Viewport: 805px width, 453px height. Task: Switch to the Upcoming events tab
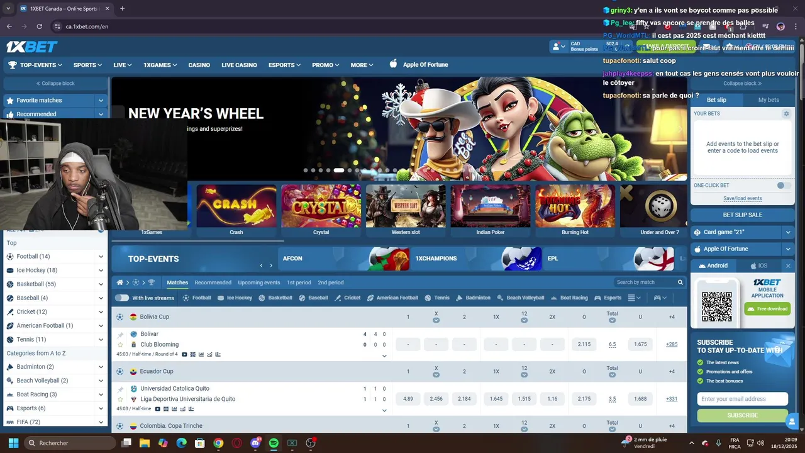click(258, 282)
